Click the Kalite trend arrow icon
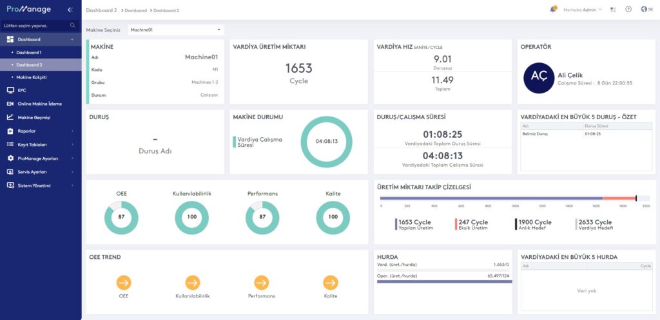The width and height of the screenshot is (660, 320). (331, 282)
